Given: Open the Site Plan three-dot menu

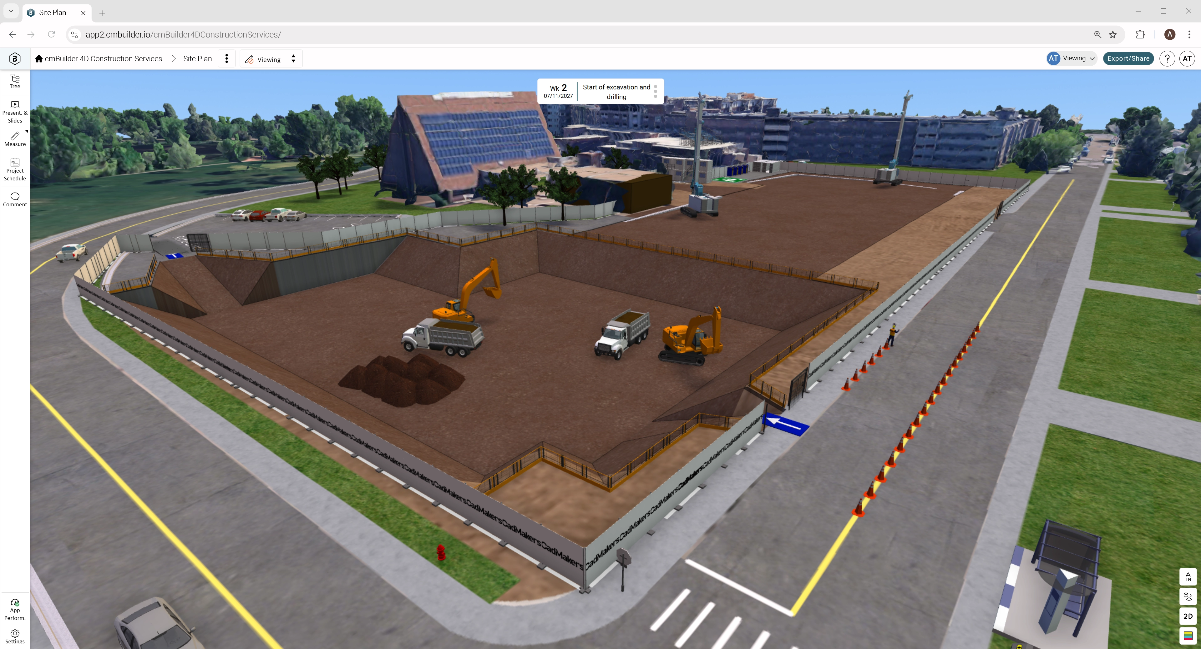Looking at the screenshot, I should click(226, 59).
